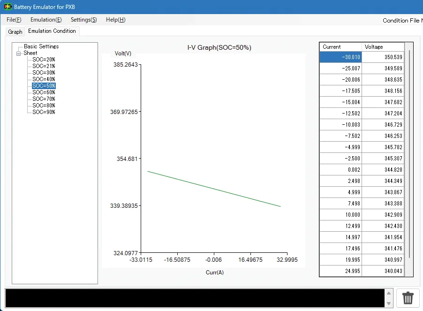Click the log scroll down arrow
The width and height of the screenshot is (423, 311).
pos(389,303)
